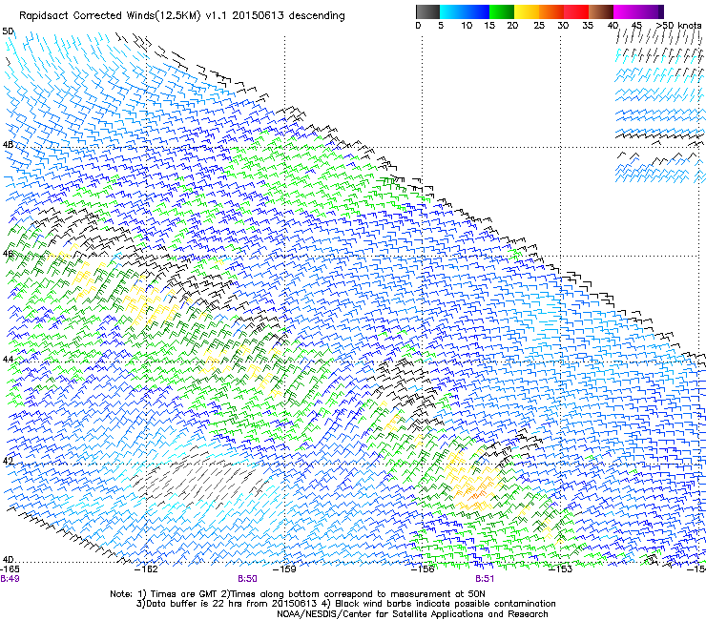706x620 pixels.
Task: Click the purple time stamp 8:50
Action: tap(247, 579)
